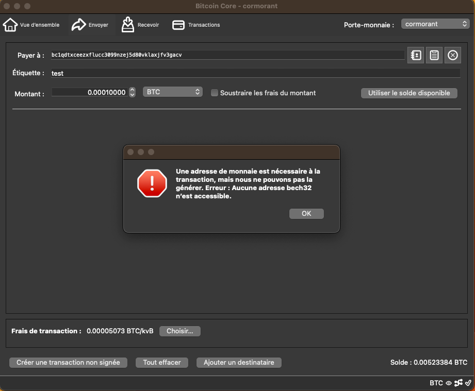Switch to the Recevoir tab
This screenshot has height=391, width=475.
140,25
